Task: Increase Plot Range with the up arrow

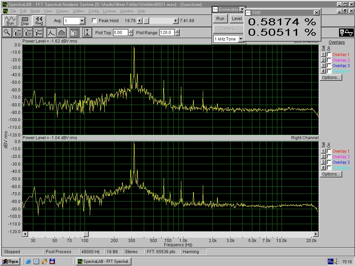Action: 177,31
